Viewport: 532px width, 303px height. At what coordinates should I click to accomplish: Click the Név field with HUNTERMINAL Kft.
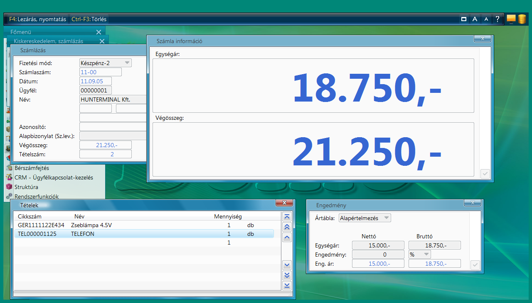[x=113, y=99]
